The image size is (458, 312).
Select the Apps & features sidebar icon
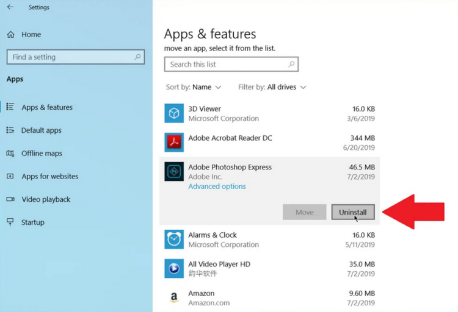pyautogui.click(x=10, y=107)
